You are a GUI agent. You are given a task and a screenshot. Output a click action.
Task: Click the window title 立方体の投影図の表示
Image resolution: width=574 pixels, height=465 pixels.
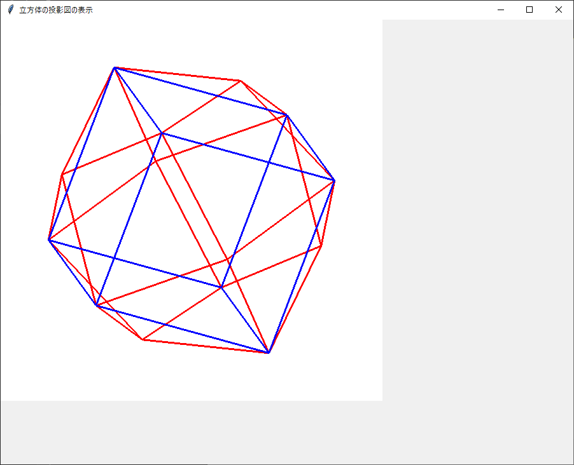56,10
